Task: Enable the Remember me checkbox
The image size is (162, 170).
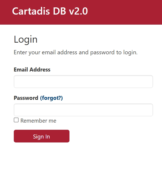Action: 16,120
